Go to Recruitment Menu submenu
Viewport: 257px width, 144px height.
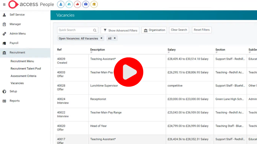pyautogui.click(x=22, y=61)
